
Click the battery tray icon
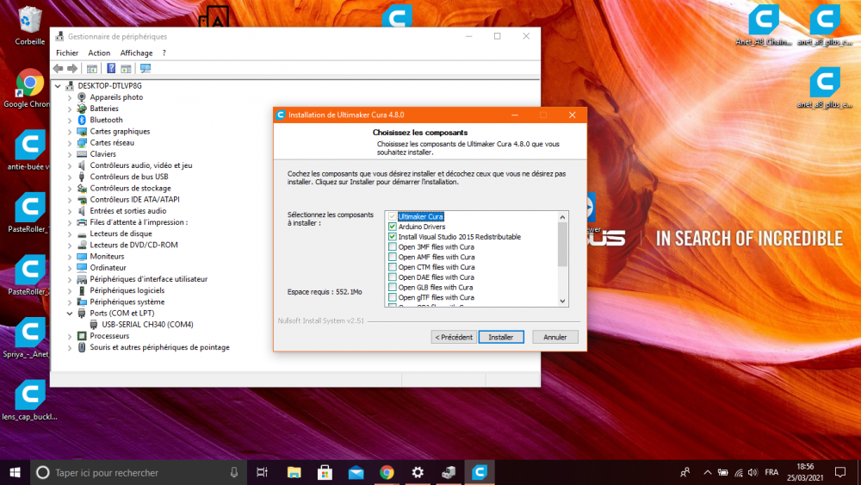[722, 472]
